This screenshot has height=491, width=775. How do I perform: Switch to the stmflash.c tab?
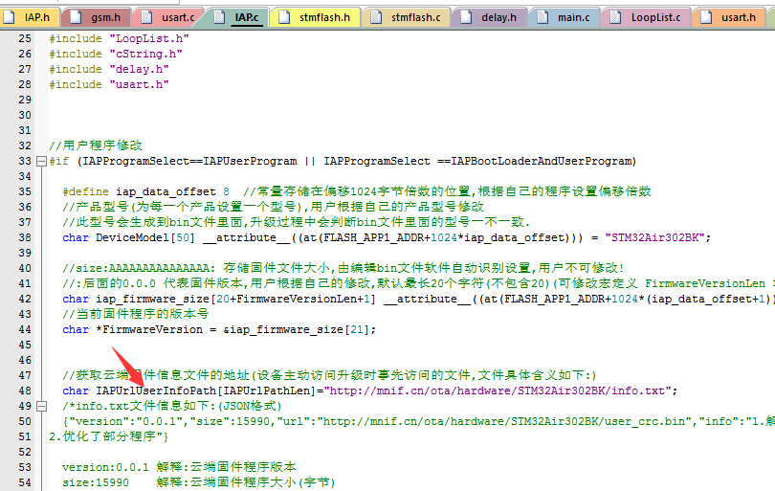pos(408,17)
